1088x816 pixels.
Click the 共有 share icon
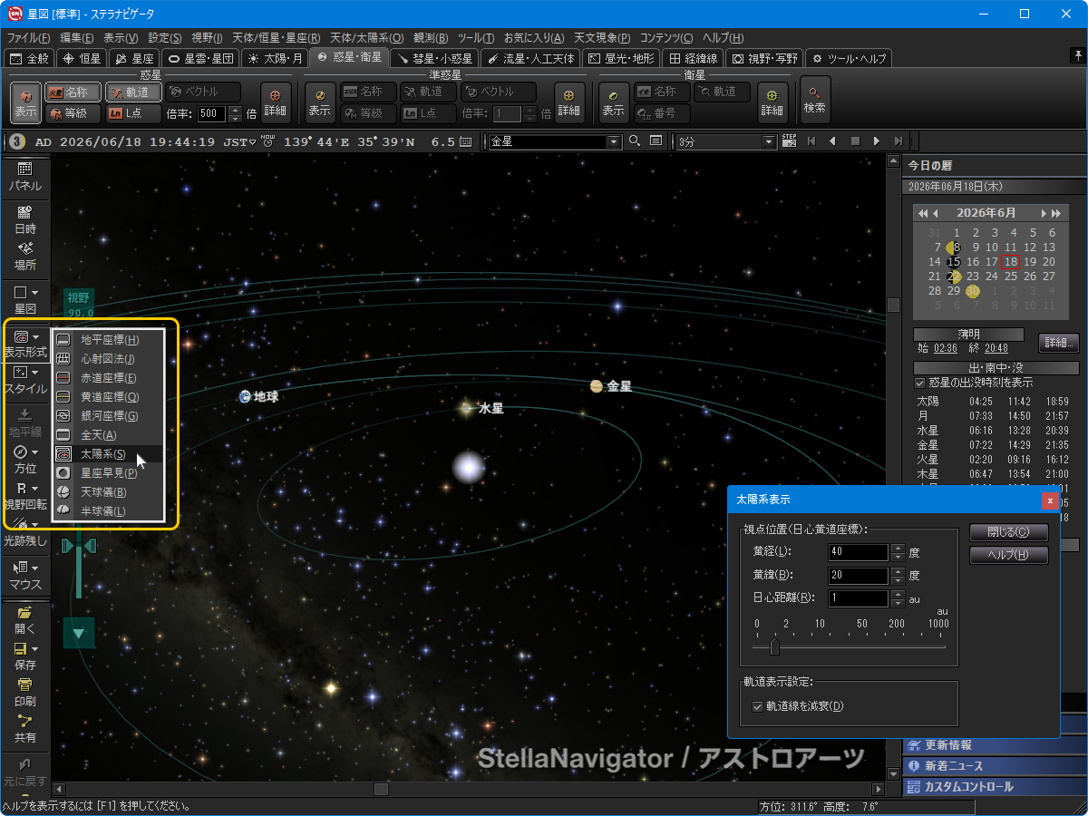point(24,729)
